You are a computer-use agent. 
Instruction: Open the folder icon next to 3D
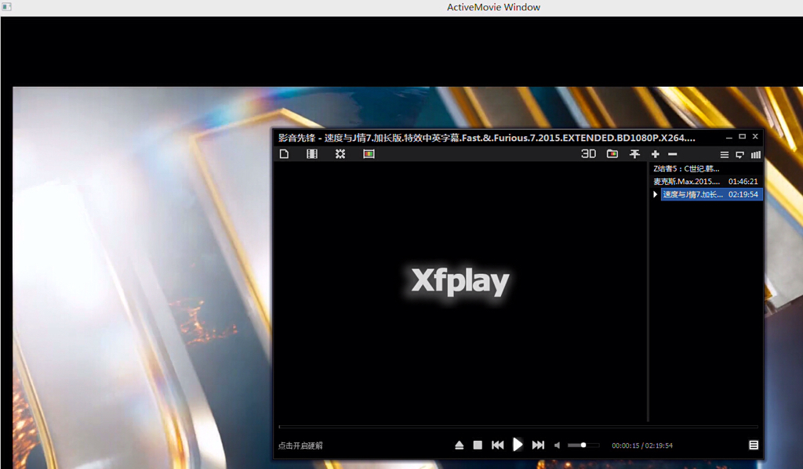(612, 154)
